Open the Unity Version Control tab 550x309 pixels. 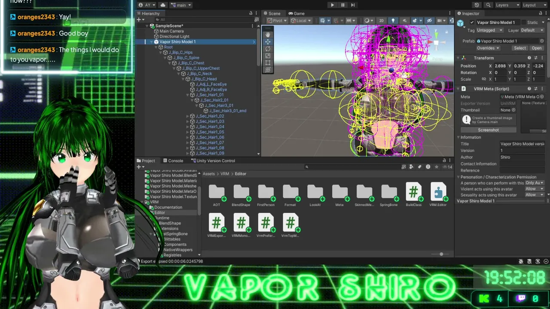click(x=213, y=161)
